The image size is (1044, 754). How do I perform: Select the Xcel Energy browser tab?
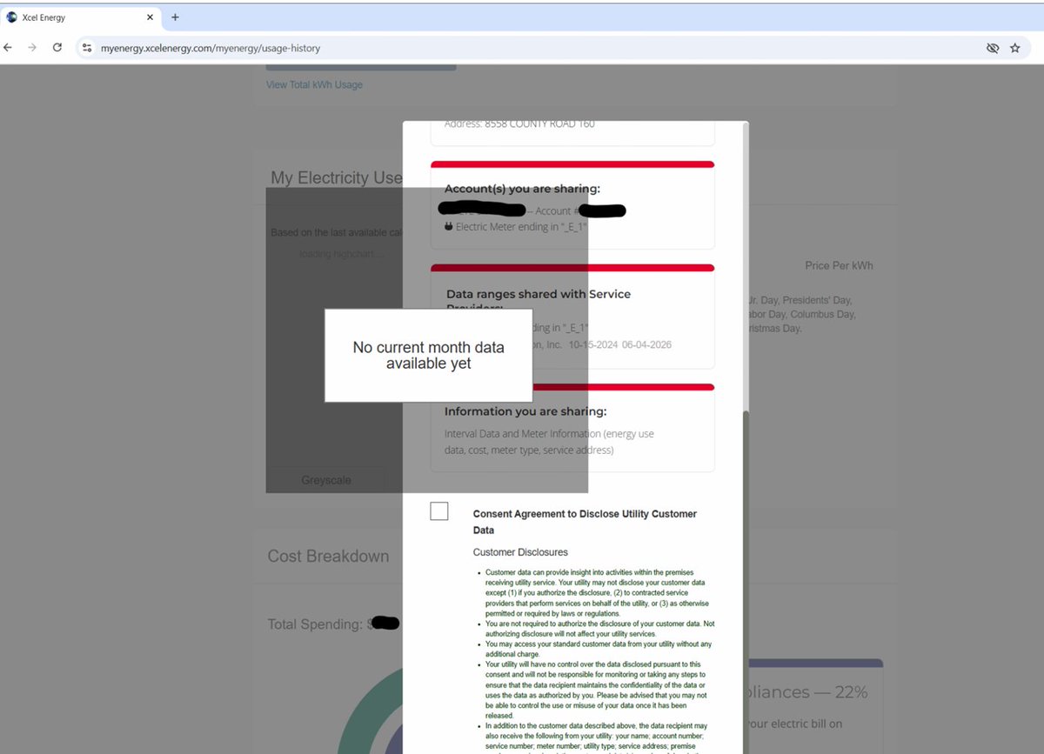[81, 17]
